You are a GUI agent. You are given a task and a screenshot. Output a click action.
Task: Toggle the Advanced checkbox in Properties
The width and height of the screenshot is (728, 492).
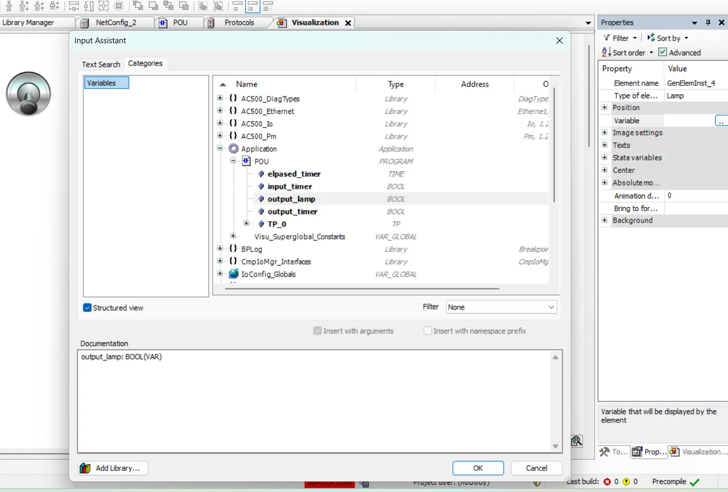663,52
